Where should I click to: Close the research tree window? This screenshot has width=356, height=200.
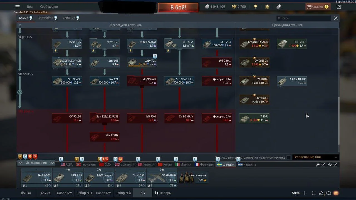(336, 18)
